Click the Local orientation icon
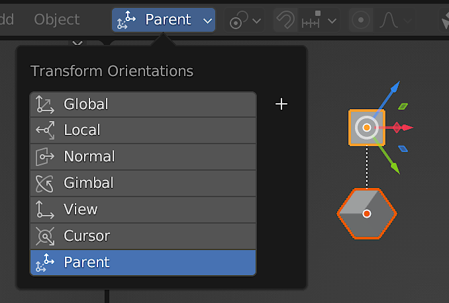449x303 pixels. pyautogui.click(x=45, y=130)
